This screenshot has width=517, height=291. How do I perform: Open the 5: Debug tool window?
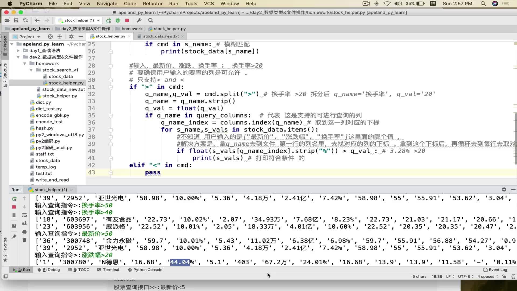click(48, 270)
